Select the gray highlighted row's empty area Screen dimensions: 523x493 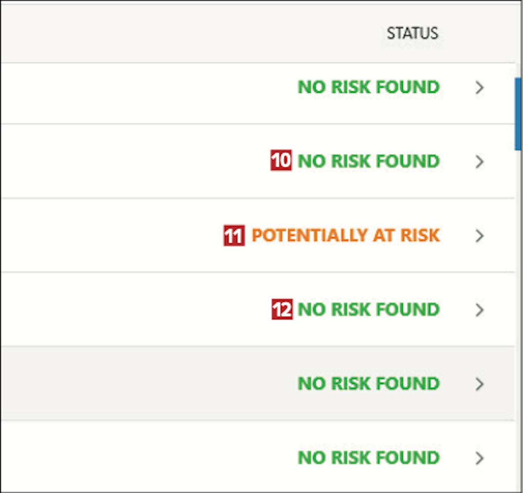coord(139,384)
